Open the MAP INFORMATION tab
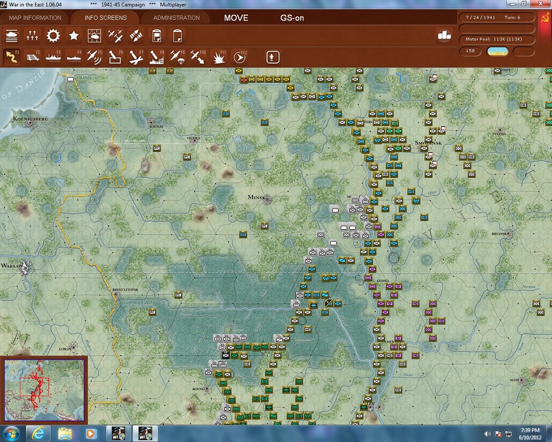This screenshot has height=442, width=552. pos(35,18)
